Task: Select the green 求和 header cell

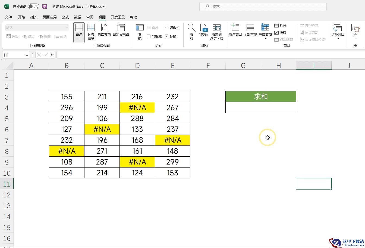Action: coord(261,97)
